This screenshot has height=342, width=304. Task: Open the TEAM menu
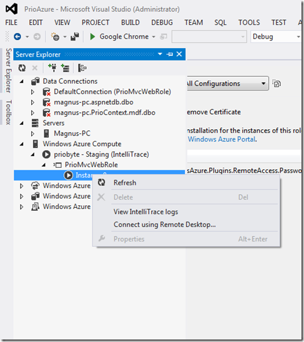194,22
